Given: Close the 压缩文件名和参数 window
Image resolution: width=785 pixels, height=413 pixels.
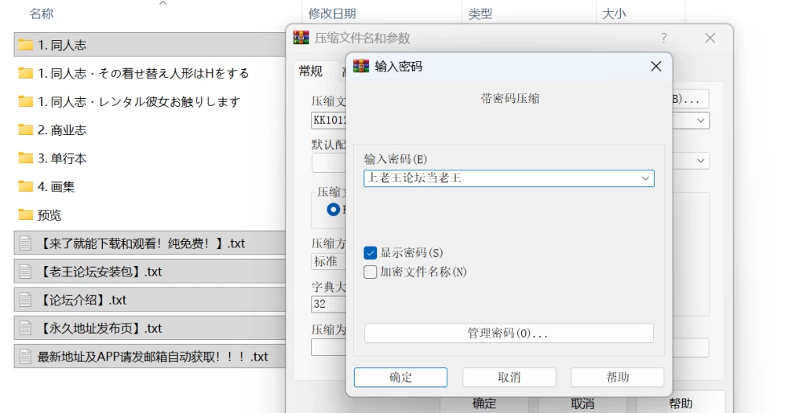Looking at the screenshot, I should tap(710, 38).
